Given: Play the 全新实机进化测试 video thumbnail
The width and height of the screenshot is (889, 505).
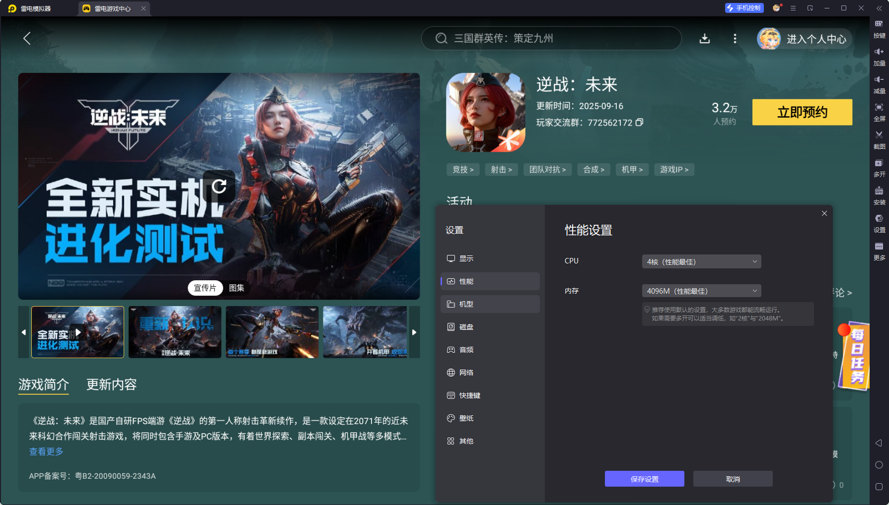Looking at the screenshot, I should pos(77,332).
